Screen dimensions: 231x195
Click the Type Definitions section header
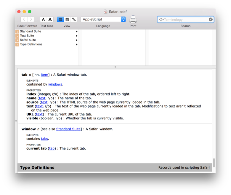115,167
